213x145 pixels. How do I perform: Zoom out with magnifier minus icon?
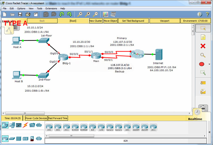(x=95, y=14)
